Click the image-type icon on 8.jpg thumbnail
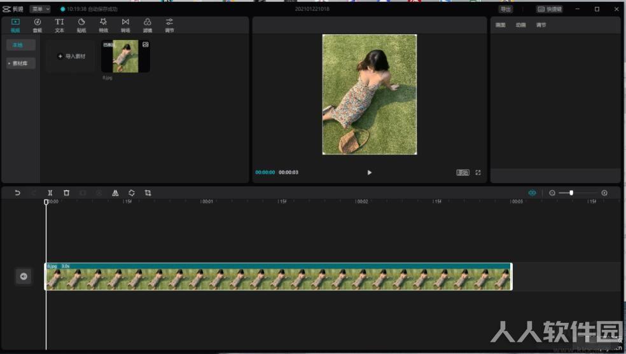The height and width of the screenshot is (354, 626). pos(145,44)
